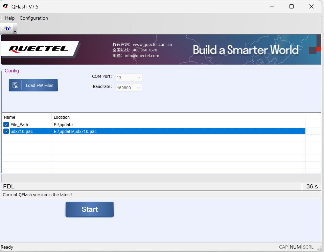Open the toolbar overflow options arrow
Image resolution: width=324 pixels, height=252 pixels.
pos(15,31)
